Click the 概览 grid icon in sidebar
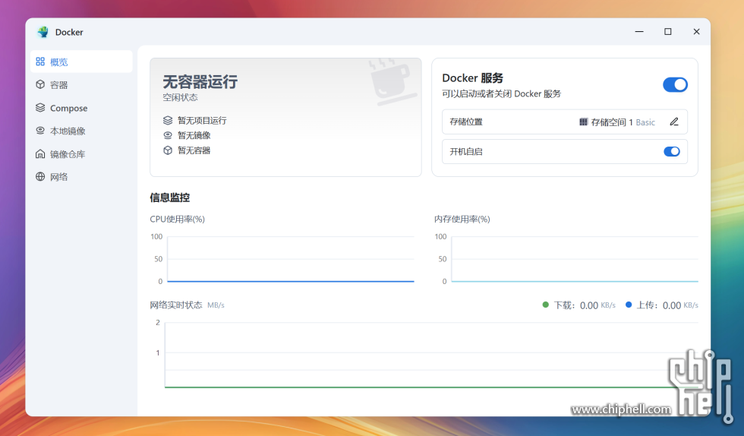The height and width of the screenshot is (436, 744). pyautogui.click(x=40, y=62)
